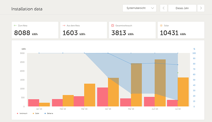Click the Dieses Jahr period button

[182, 8]
